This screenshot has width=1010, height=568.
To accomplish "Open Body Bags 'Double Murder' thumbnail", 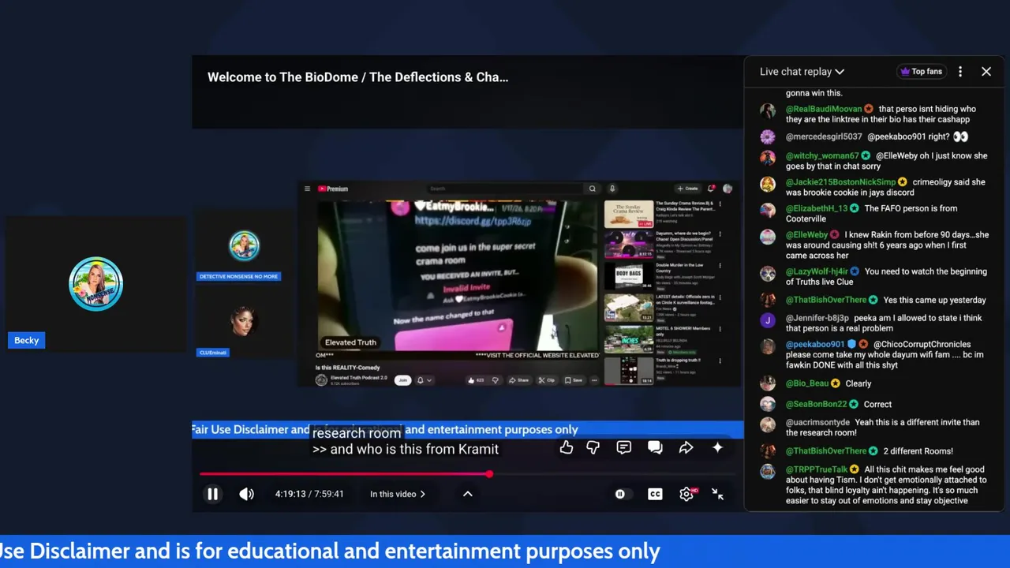I will [x=629, y=277].
